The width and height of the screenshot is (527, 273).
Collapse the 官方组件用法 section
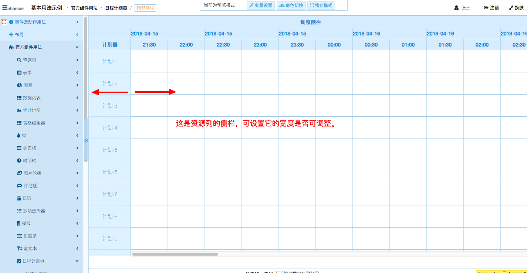(77, 47)
